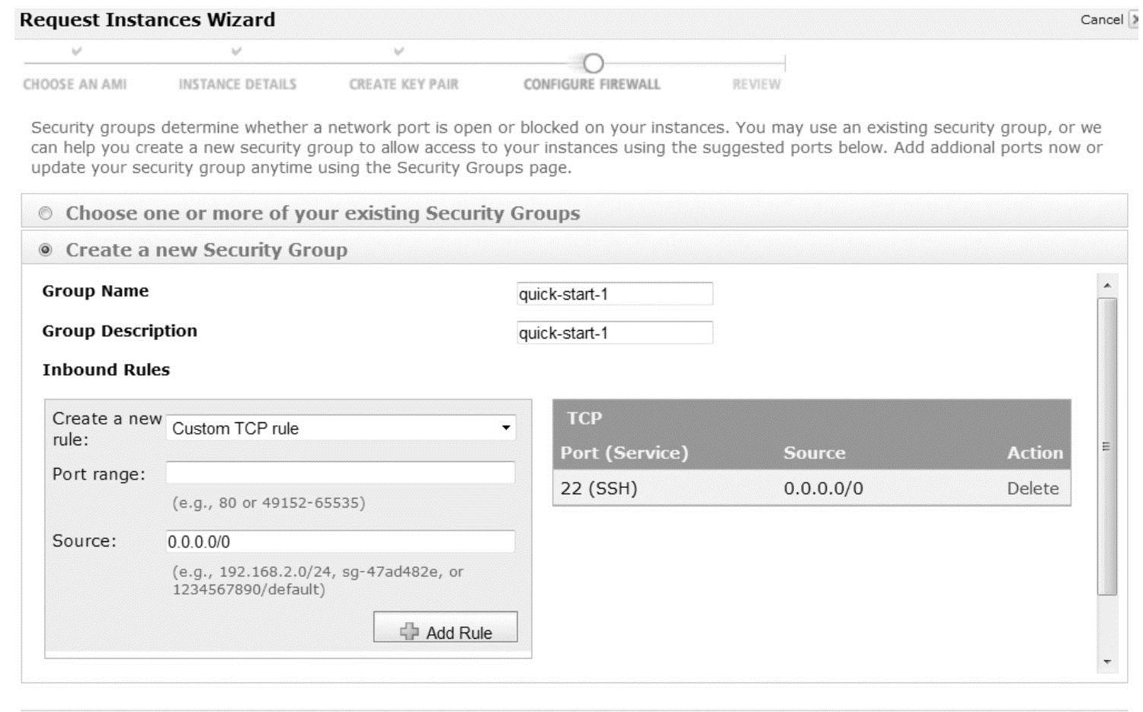The image size is (1143, 712).
Task: Click the Configure Firewall step circle
Action: tap(593, 63)
